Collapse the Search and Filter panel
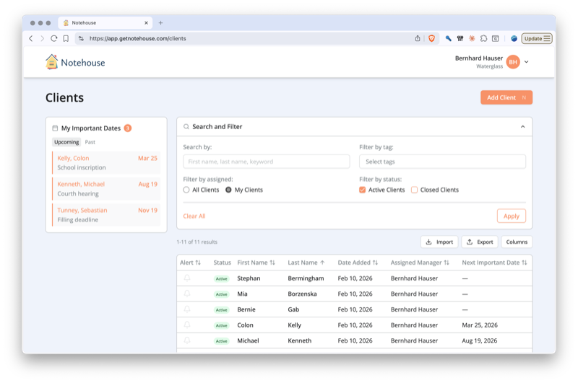The image size is (578, 383). coord(522,126)
